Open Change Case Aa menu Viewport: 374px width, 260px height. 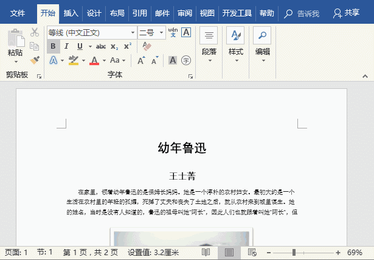click(x=117, y=60)
